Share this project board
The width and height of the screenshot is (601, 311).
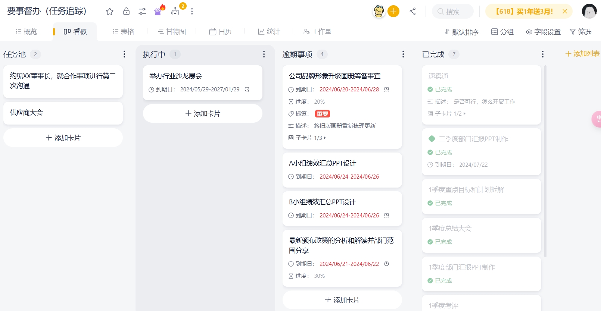[412, 11]
